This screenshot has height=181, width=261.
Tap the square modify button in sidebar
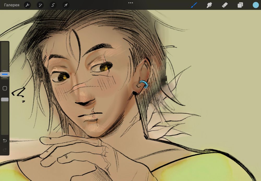[5, 88]
